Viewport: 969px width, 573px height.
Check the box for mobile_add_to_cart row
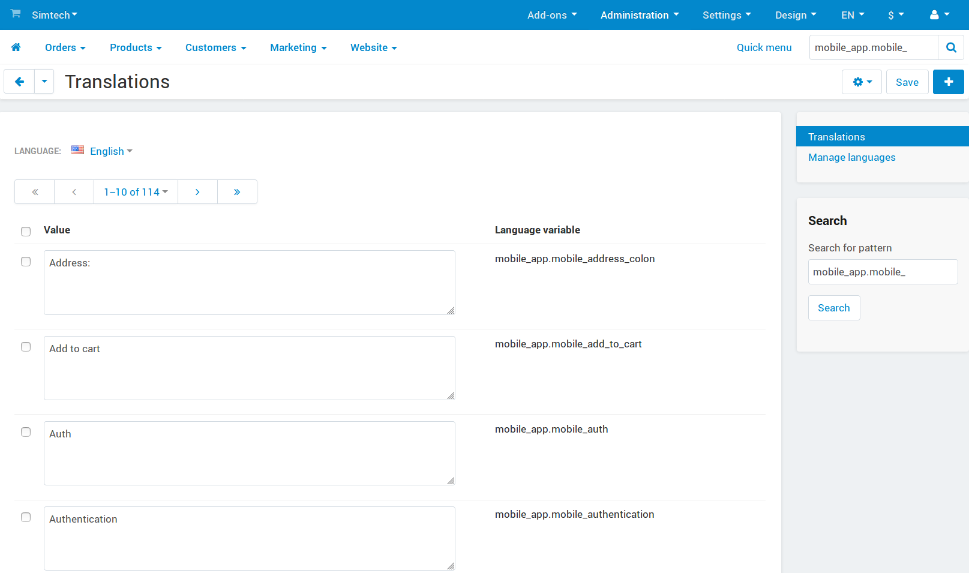26,347
